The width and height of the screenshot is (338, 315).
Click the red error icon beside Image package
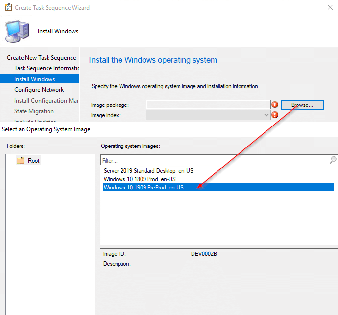pos(275,105)
